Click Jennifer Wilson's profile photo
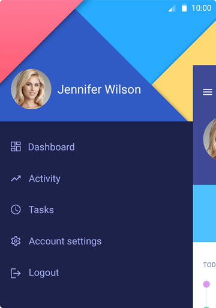The width and height of the screenshot is (216, 308). 31,89
